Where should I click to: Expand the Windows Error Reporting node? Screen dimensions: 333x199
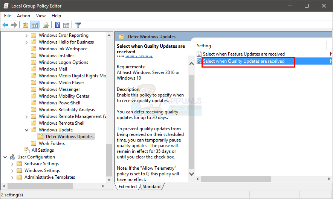26,36
